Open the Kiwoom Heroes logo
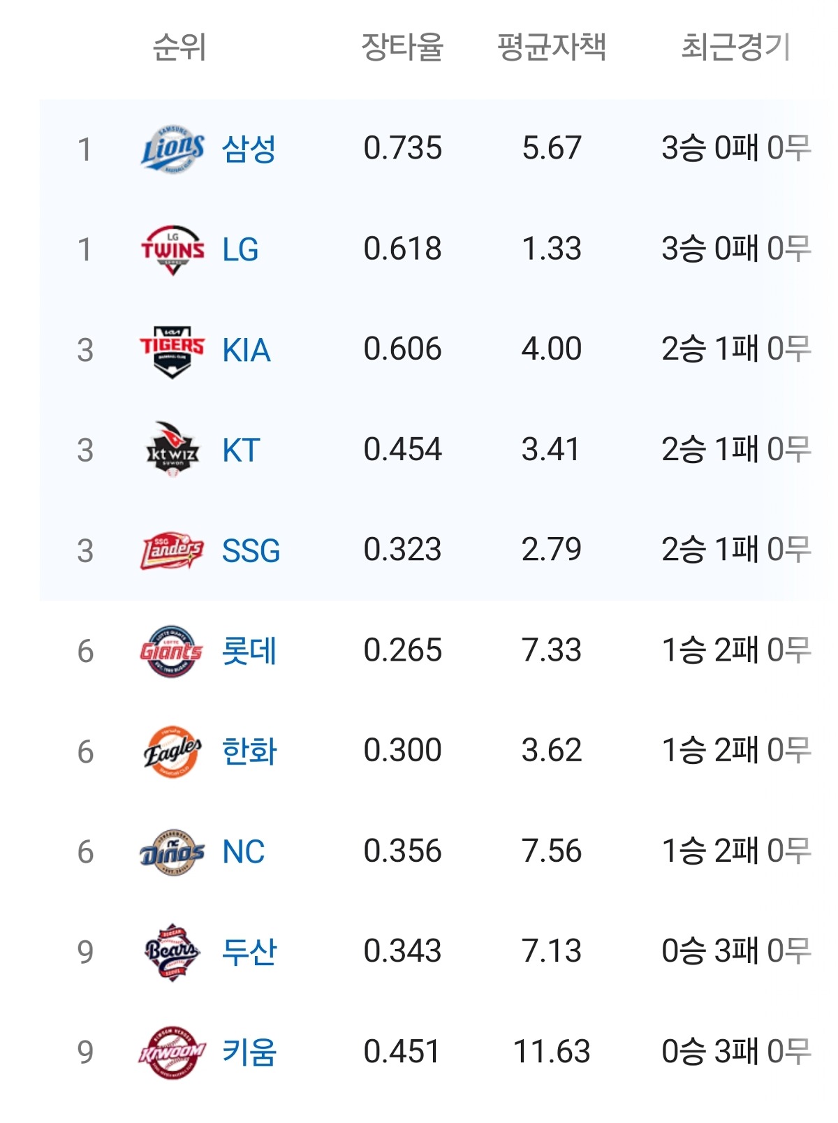Image resolution: width=838 pixels, height=1123 pixels. pos(172,1052)
